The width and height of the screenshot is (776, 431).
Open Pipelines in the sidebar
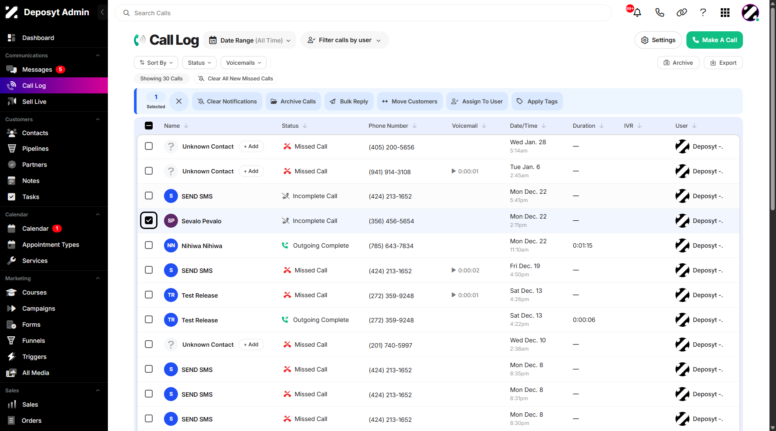35,149
